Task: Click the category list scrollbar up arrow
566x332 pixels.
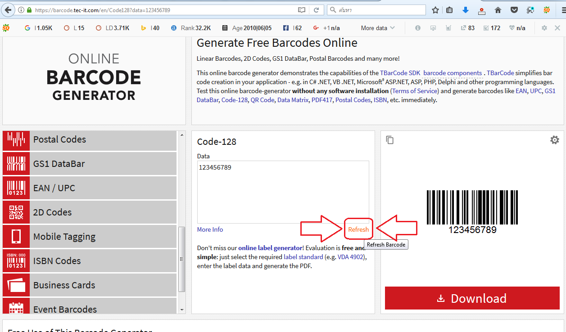Action: pyautogui.click(x=182, y=135)
